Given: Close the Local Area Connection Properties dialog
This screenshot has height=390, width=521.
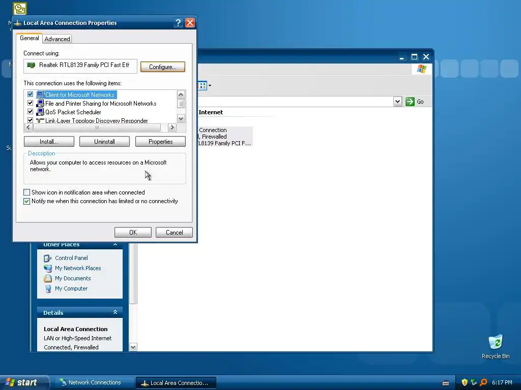Looking at the screenshot, I should click(x=190, y=22).
